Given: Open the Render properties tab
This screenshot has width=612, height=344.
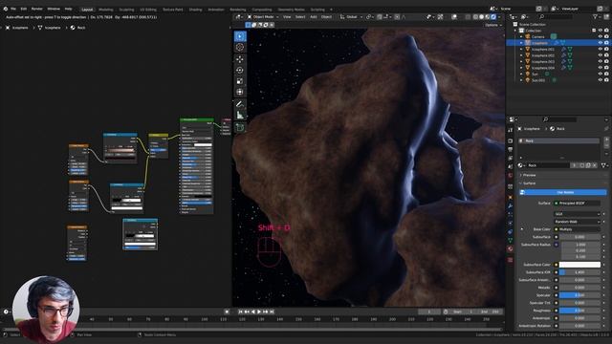Looking at the screenshot, I should 510,140.
